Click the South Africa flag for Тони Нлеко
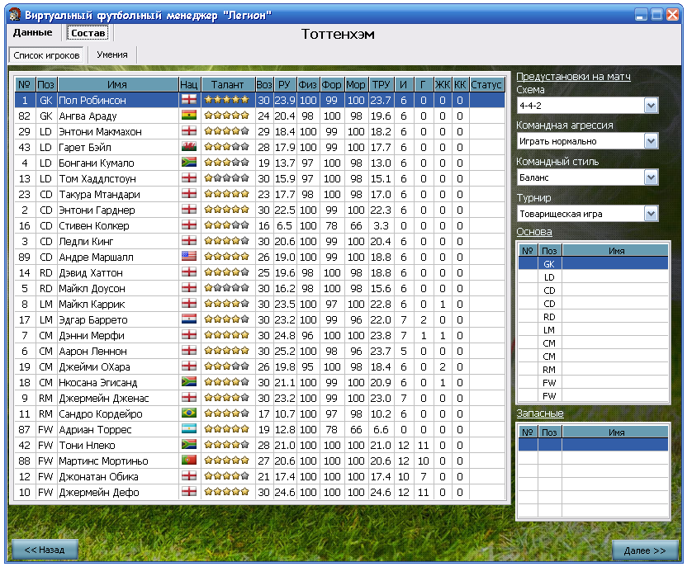The image size is (692, 567). tap(189, 444)
